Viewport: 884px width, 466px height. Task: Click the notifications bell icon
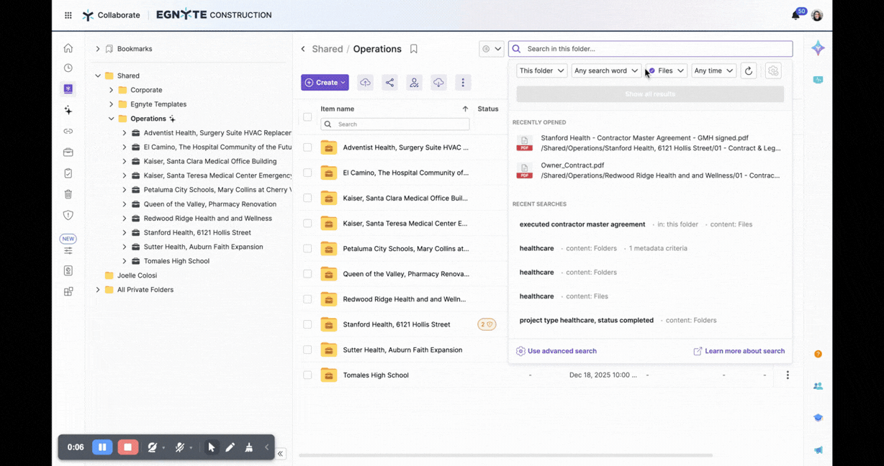795,15
